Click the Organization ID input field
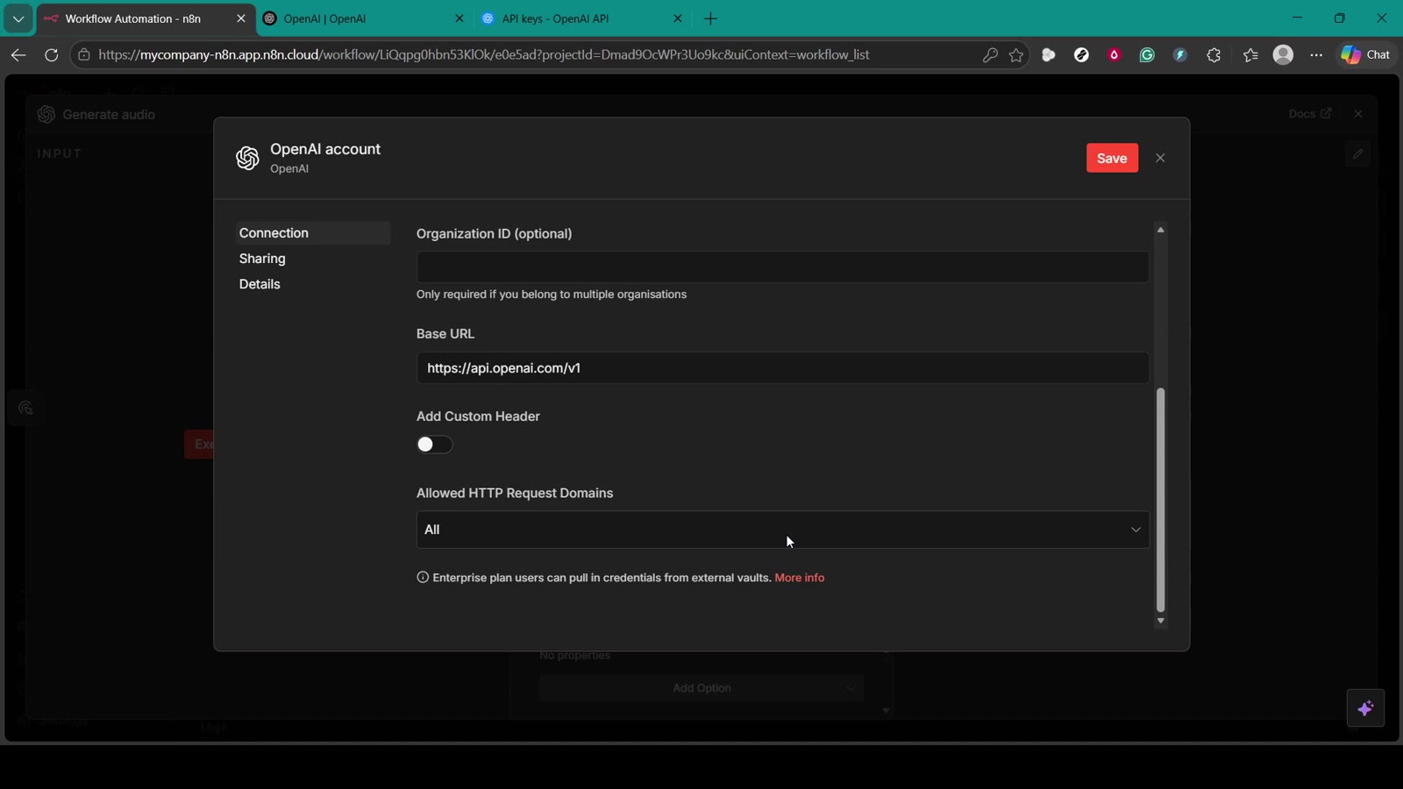1403x789 pixels. 782,267
